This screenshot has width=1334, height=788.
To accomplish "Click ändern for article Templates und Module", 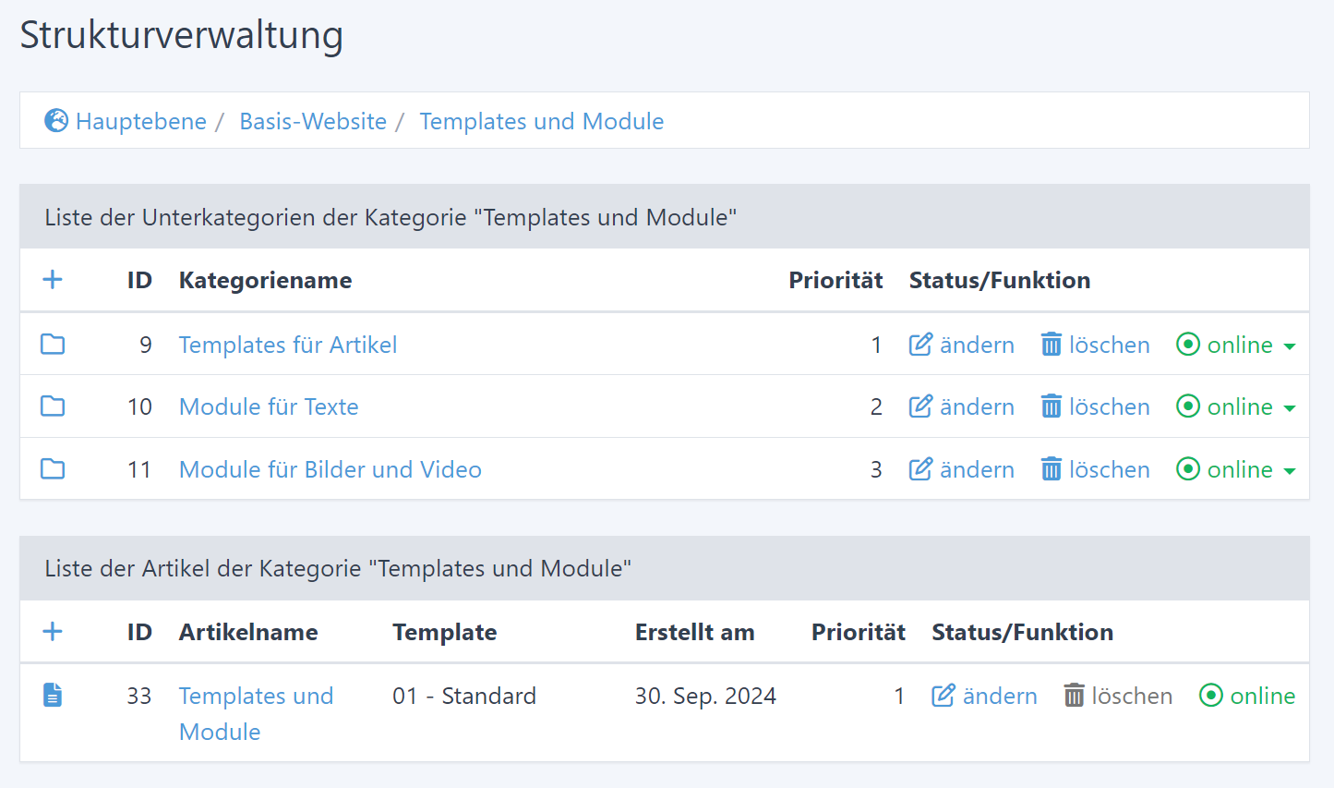I will tap(984, 696).
